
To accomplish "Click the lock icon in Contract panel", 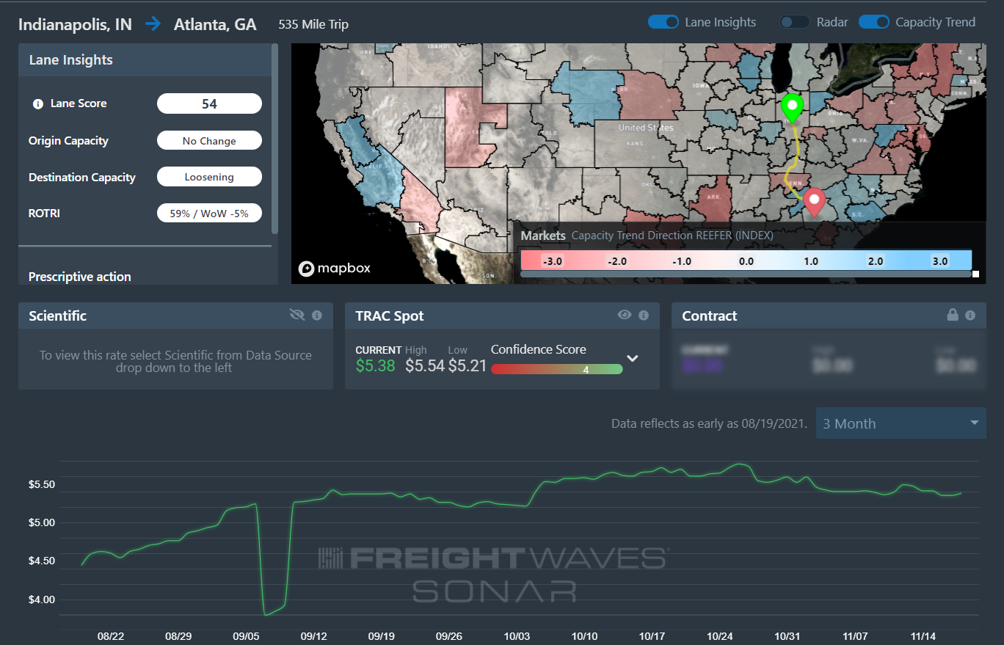I will (x=953, y=315).
